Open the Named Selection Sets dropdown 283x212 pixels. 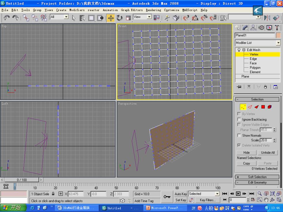click(x=258, y=17)
